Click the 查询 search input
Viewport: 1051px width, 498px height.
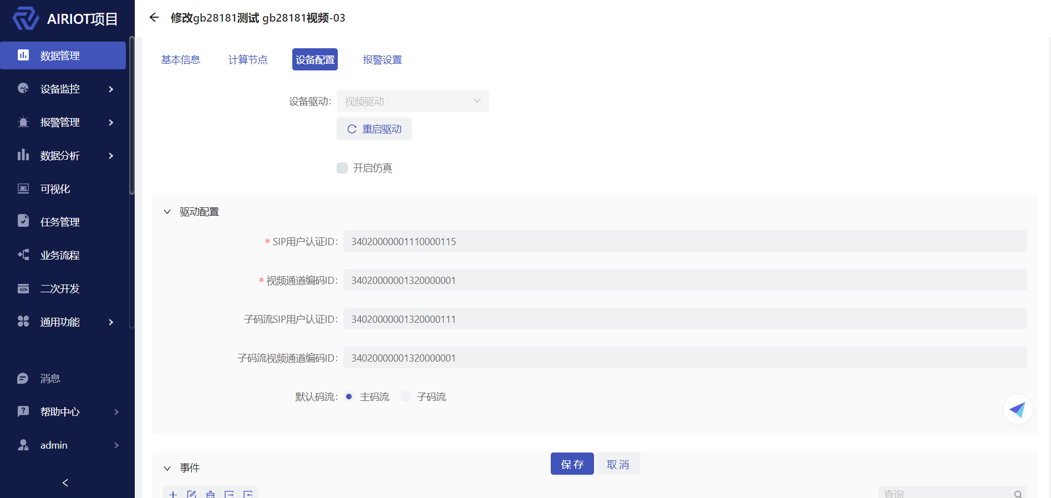click(x=945, y=494)
